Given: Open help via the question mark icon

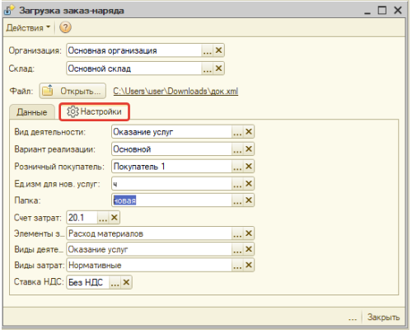Looking at the screenshot, I should (x=65, y=27).
